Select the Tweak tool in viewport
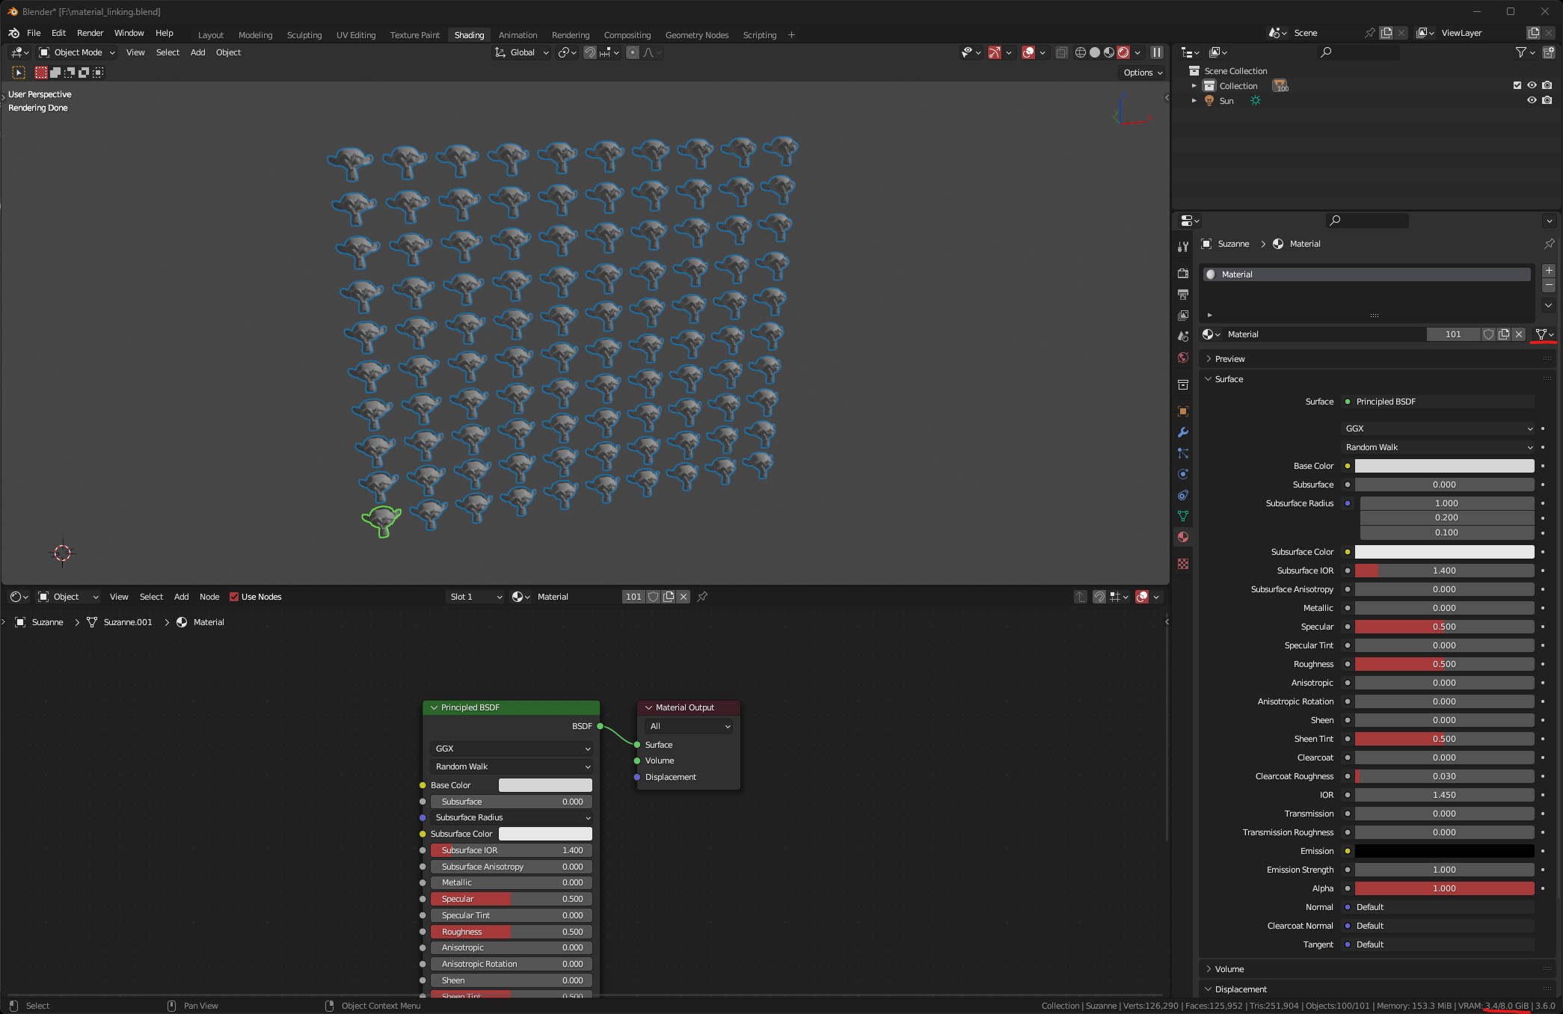This screenshot has width=1563, height=1014. coord(19,73)
